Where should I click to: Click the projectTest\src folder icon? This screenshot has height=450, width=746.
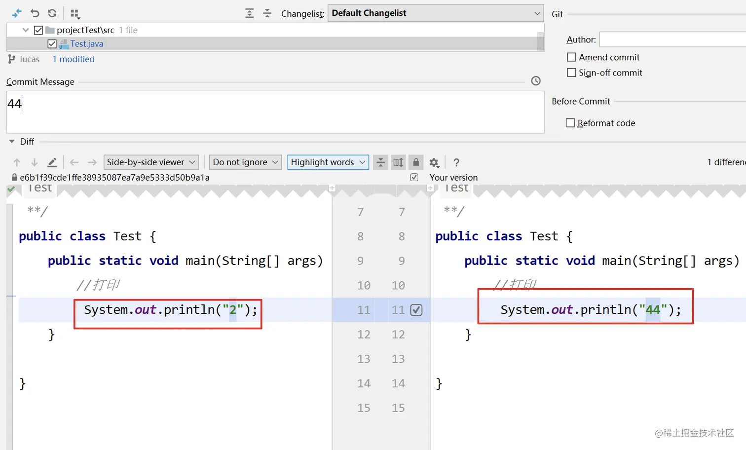(50, 30)
